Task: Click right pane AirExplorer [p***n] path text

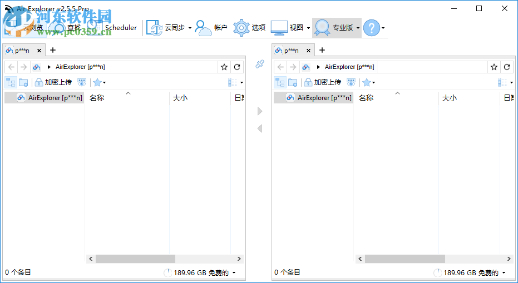Action: pos(349,67)
